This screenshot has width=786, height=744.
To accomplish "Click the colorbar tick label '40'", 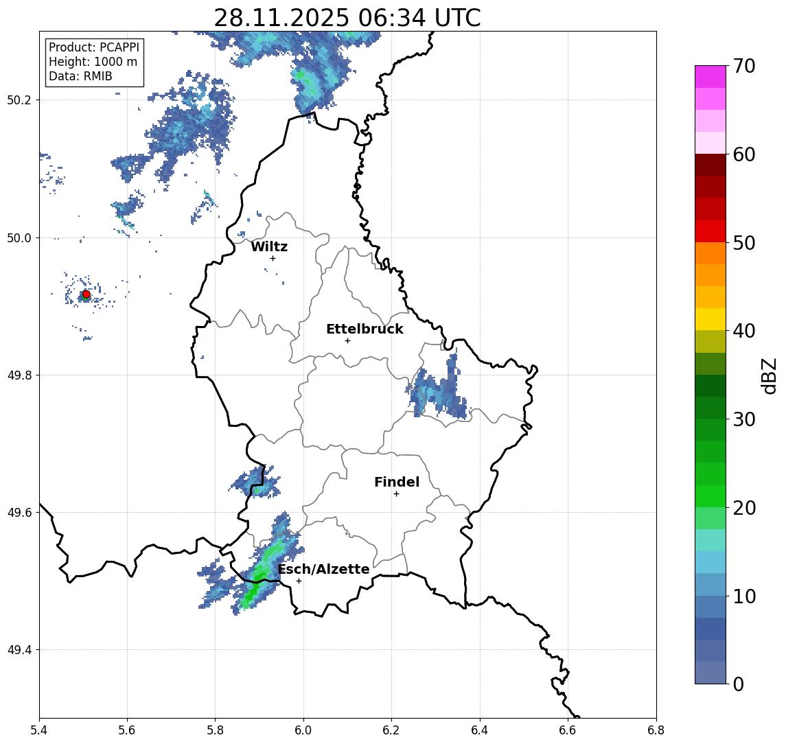I will click(744, 331).
